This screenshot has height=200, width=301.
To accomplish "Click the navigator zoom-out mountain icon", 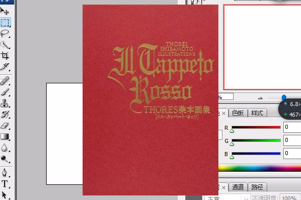I will (x=260, y=98).
